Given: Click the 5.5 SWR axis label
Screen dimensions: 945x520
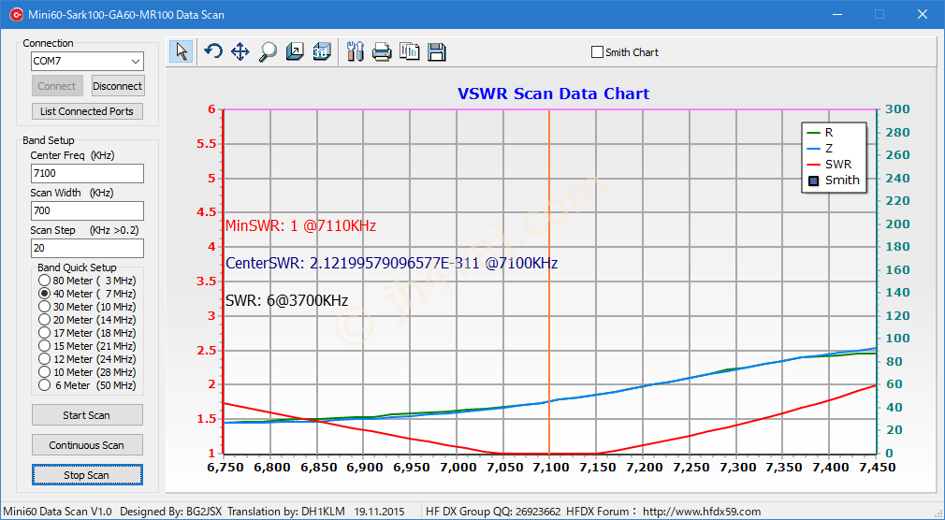Looking at the screenshot, I should tap(204, 144).
